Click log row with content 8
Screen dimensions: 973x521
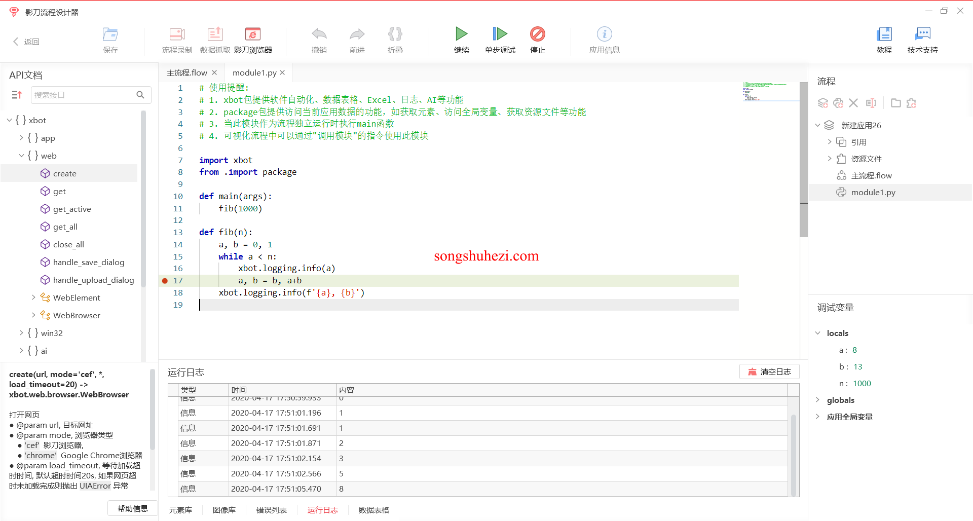pos(483,489)
